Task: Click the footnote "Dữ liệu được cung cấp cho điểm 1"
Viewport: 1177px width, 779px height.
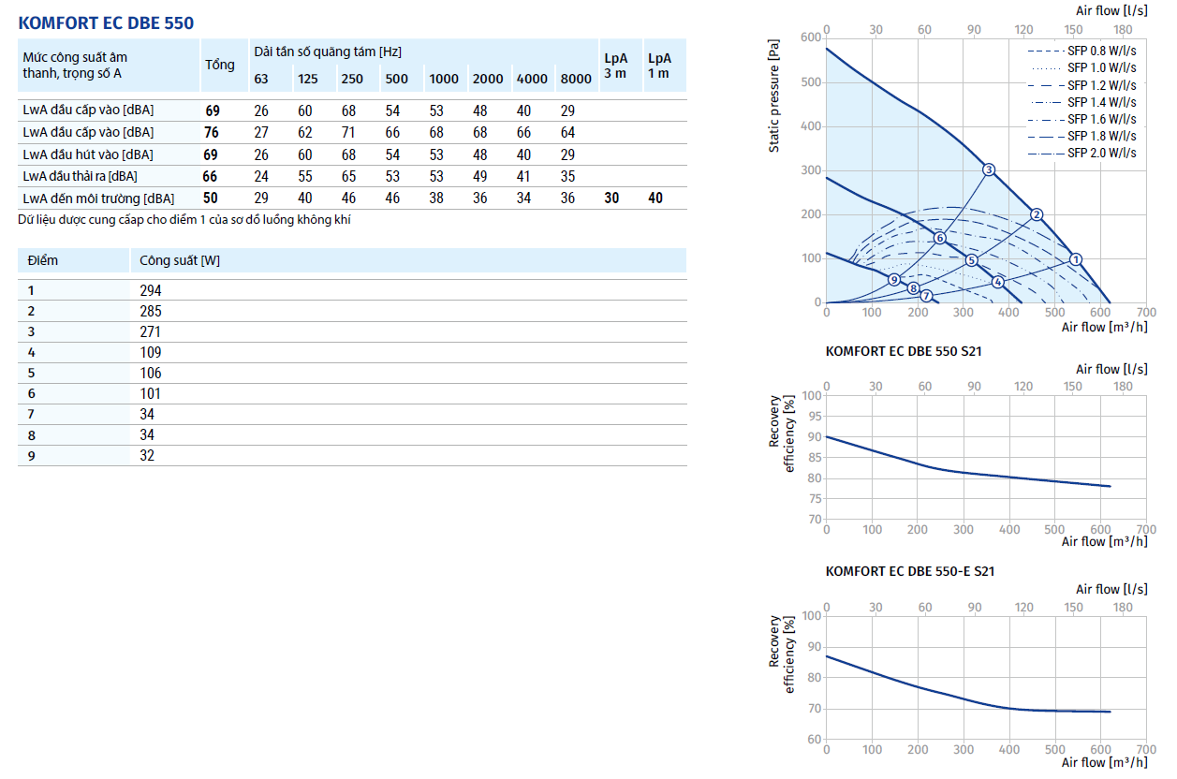Action: pyautogui.click(x=185, y=219)
